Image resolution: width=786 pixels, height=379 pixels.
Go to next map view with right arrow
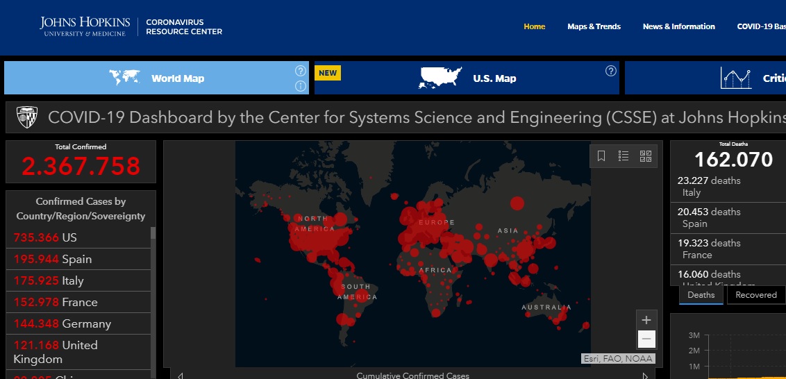pos(645,376)
